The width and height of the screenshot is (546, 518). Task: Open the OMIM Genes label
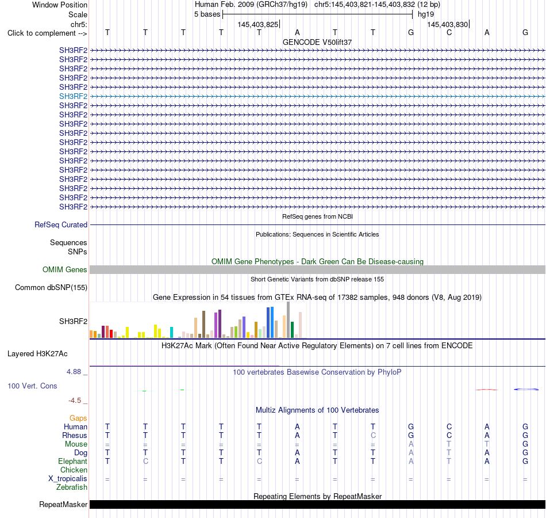[x=64, y=269]
